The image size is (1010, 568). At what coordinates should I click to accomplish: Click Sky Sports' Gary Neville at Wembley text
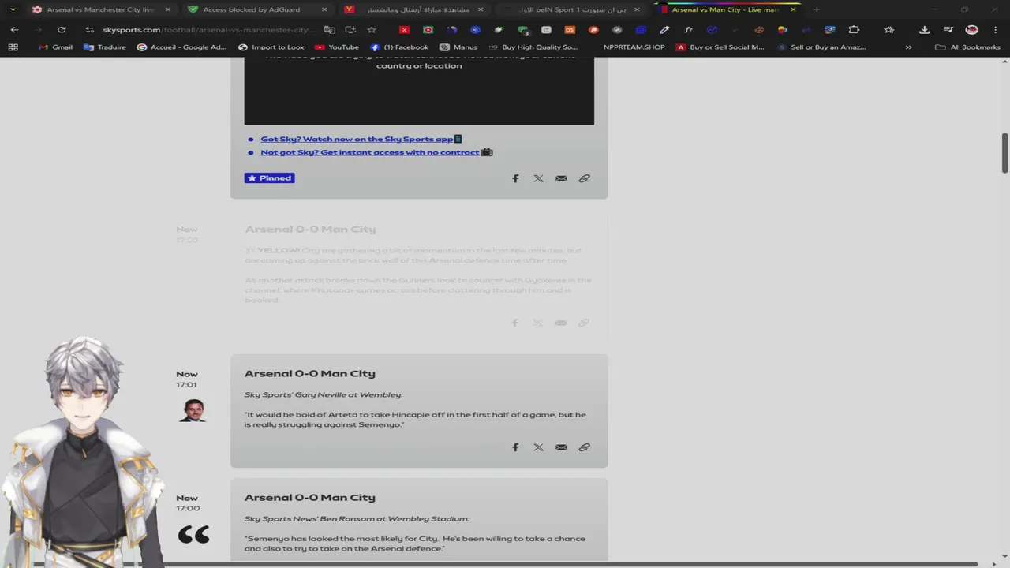324,394
